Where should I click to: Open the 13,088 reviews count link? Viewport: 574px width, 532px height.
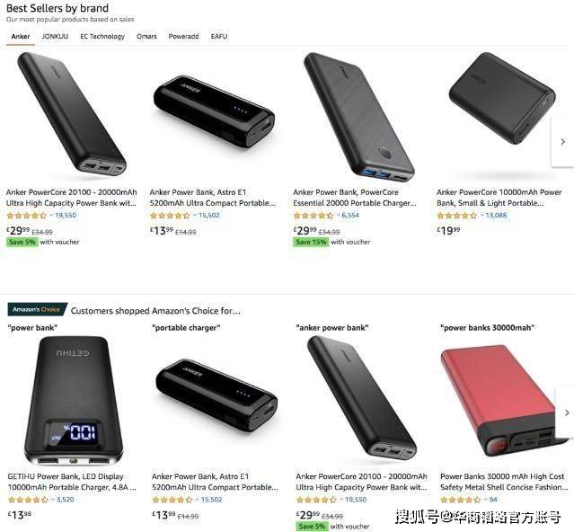[x=496, y=216]
